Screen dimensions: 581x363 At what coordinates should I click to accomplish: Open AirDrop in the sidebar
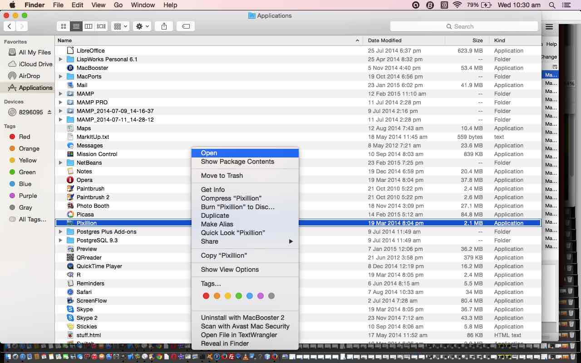click(27, 76)
